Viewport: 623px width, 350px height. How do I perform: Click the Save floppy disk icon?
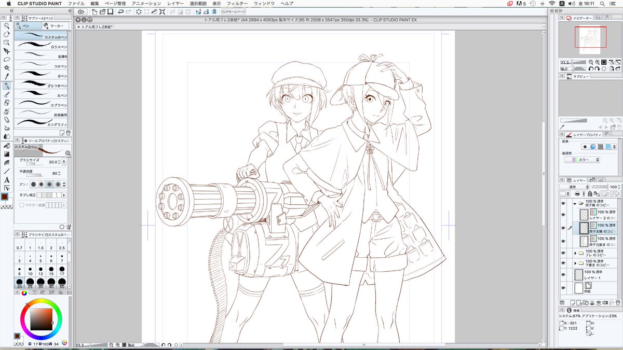point(110,11)
